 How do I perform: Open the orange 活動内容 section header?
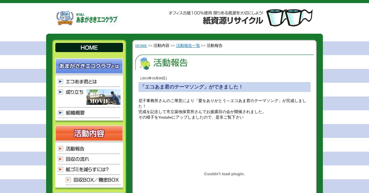coord(89,134)
